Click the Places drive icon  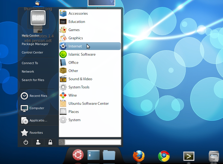[63, 112]
